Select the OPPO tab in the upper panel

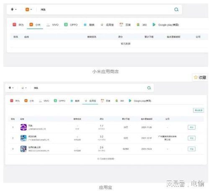[x=71, y=25]
